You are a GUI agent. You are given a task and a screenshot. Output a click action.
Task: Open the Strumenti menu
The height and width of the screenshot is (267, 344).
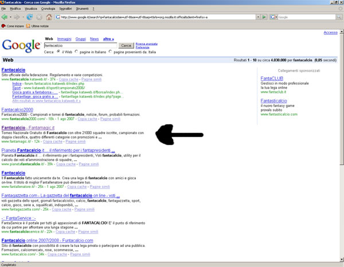point(82,9)
